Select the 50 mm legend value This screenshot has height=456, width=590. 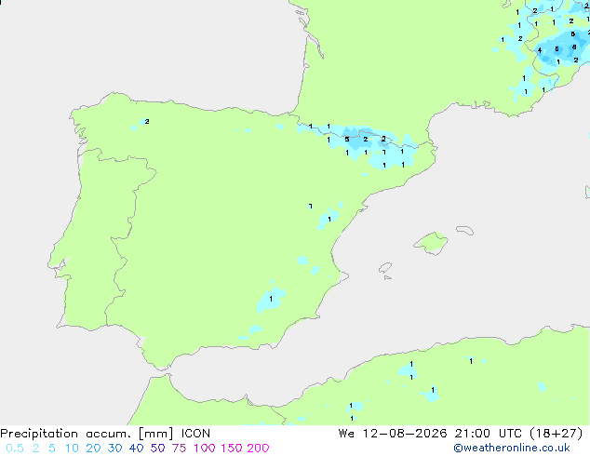point(157,449)
